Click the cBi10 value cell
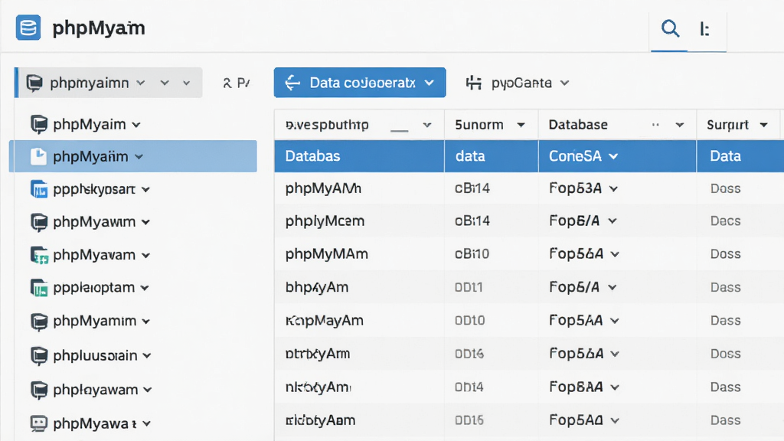784x441 pixels. pos(472,254)
